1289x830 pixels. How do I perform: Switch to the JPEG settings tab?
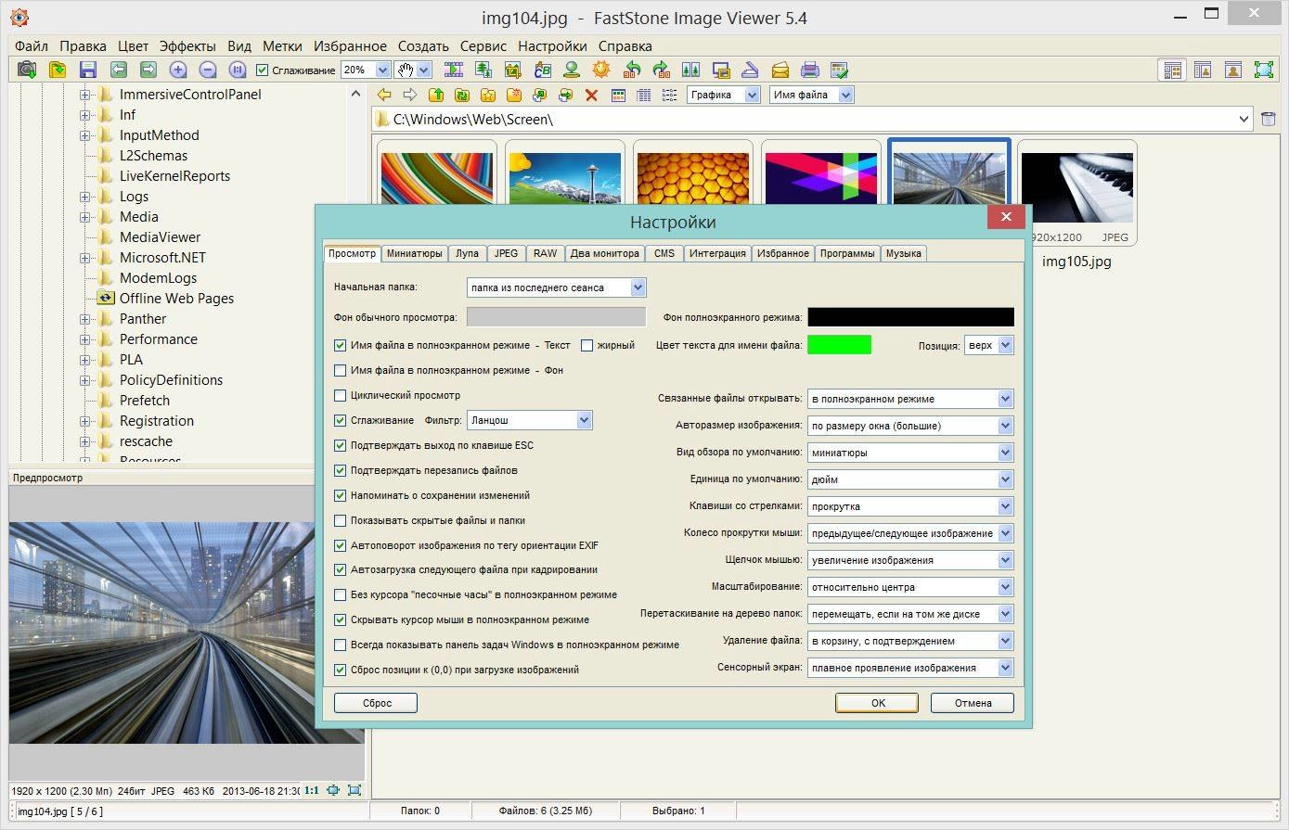pyautogui.click(x=506, y=253)
